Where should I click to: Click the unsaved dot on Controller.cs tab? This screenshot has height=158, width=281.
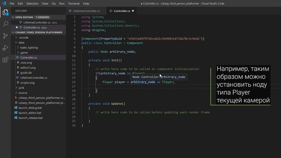click(133, 11)
